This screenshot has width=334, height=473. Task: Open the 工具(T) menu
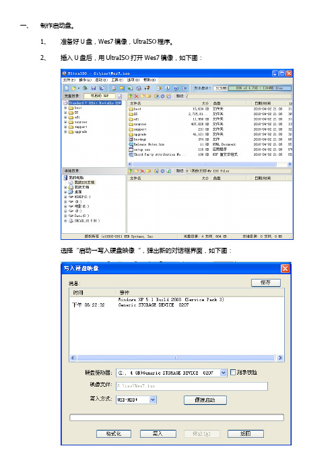pyautogui.click(x=117, y=80)
